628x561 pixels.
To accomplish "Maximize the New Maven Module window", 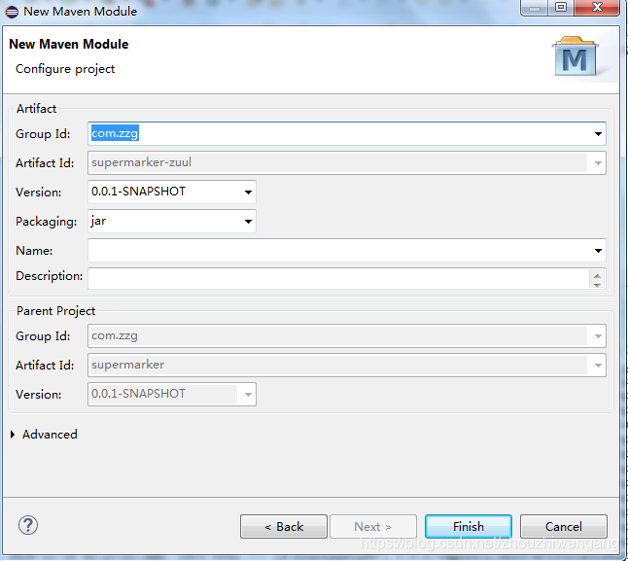I will tap(561, 7).
